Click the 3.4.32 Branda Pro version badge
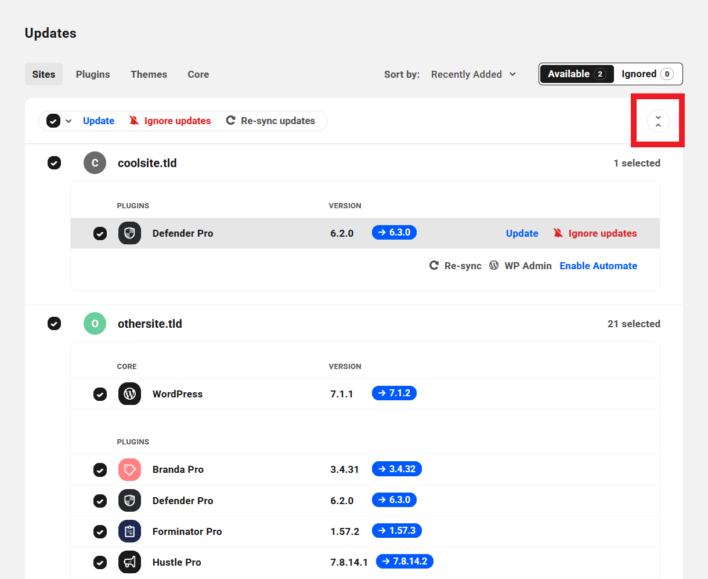This screenshot has width=708, height=579. click(x=397, y=469)
